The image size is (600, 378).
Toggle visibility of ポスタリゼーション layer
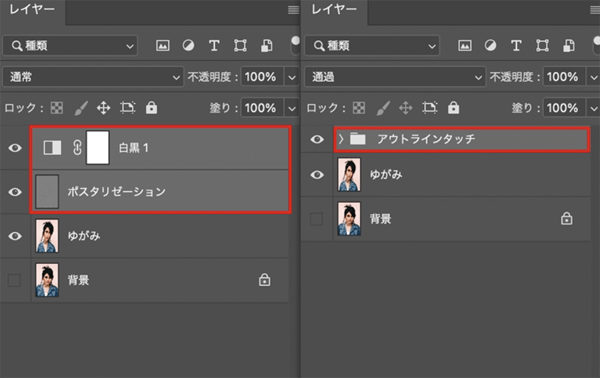[x=15, y=192]
